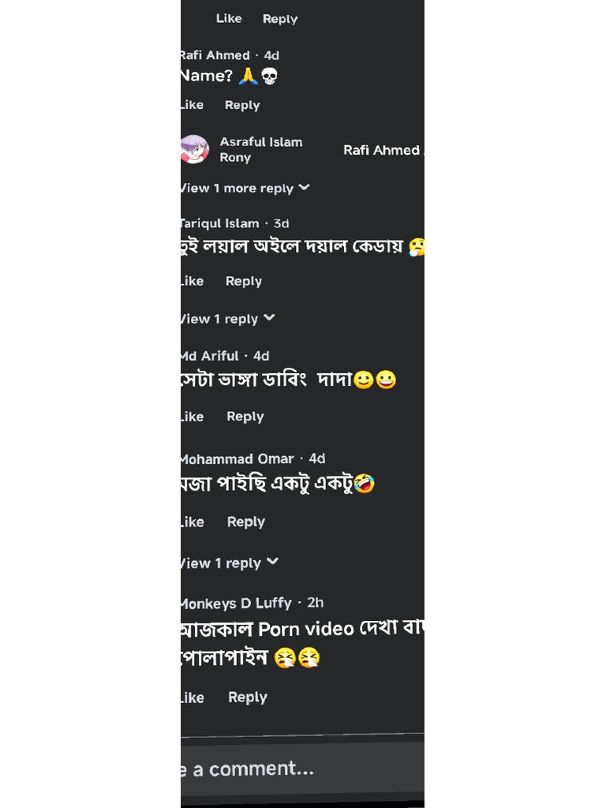Like Rafi Ahmed's 'Name?' comment
Image resolution: width=606 pixels, height=808 pixels.
pos(192,105)
